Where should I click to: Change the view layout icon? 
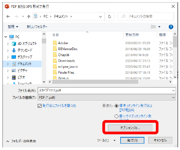tap(153, 27)
